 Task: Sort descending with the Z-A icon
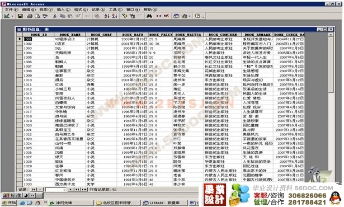coord(115,16)
